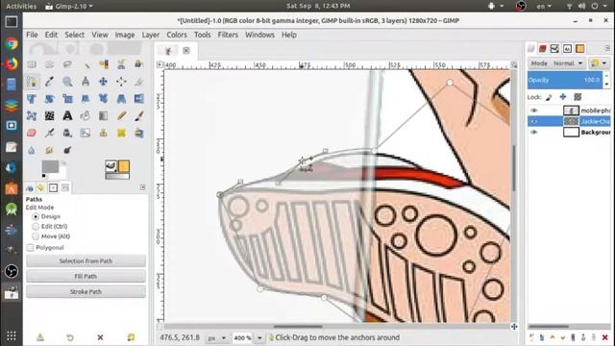Click the active pattern orange swatch in toolbox
Image resolution: width=615 pixels, height=346 pixels.
[x=124, y=166]
